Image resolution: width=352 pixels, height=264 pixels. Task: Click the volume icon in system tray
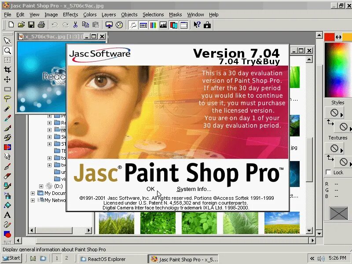pos(321,259)
